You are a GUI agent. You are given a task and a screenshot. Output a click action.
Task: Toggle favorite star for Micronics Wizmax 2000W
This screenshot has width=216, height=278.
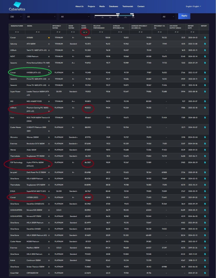49,137
